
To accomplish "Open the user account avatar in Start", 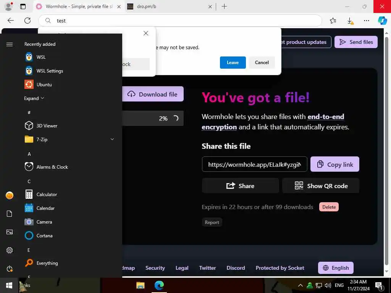I will tap(10, 195).
